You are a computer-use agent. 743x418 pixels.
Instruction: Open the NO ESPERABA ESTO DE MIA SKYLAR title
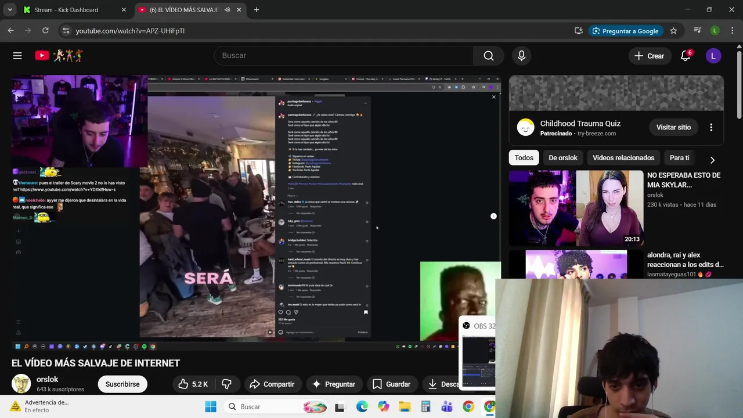click(x=684, y=180)
